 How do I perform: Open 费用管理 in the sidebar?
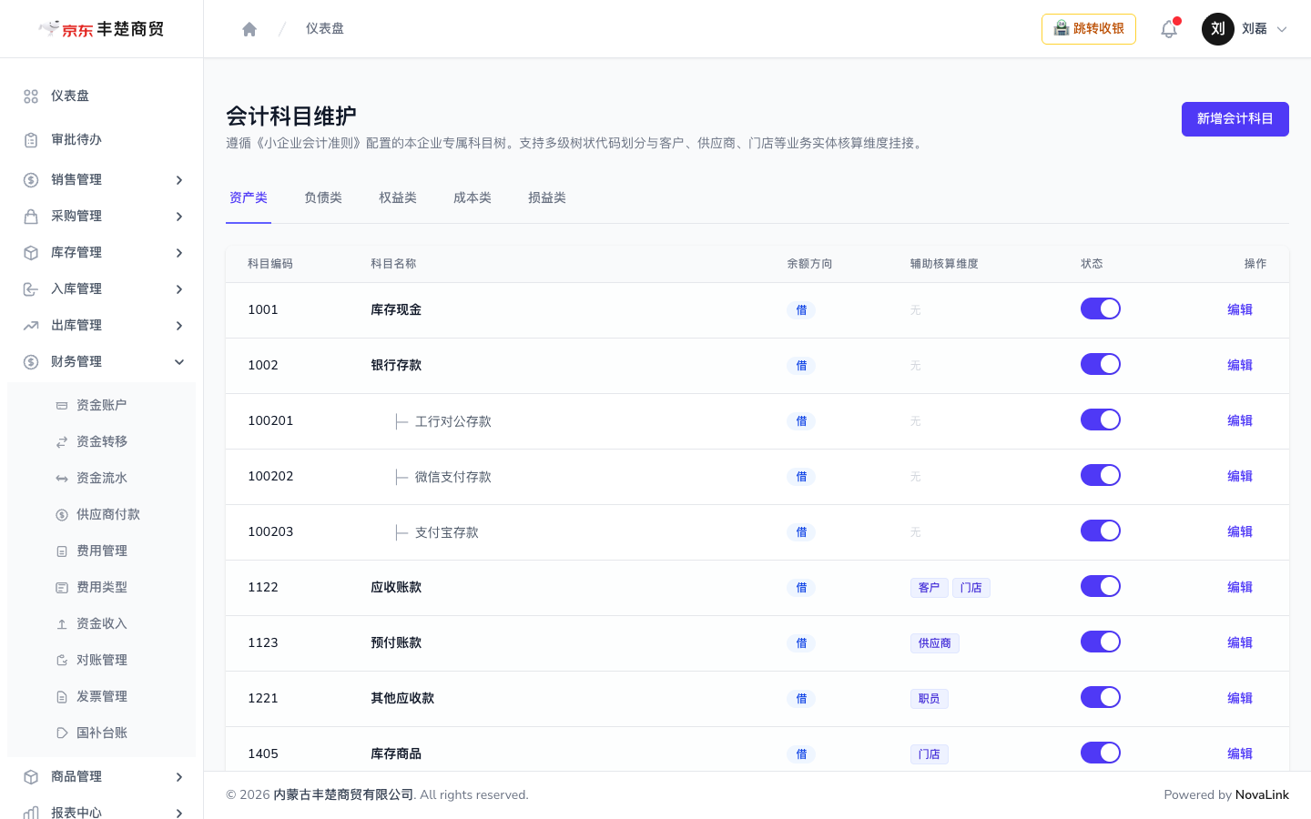pos(102,551)
